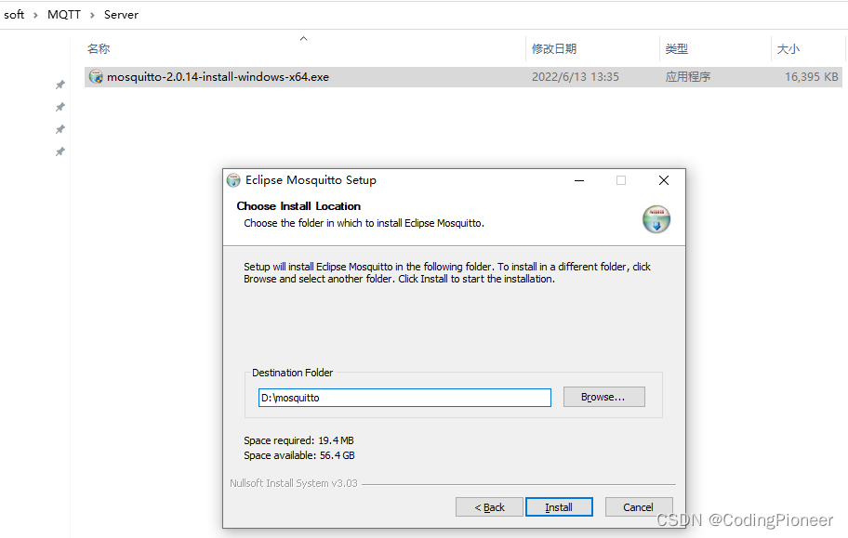Click the sort arrow above the 名称 column

303,38
